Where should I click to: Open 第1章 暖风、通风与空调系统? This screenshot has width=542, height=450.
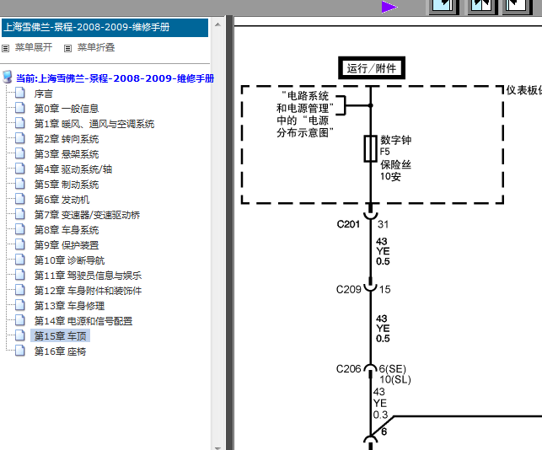coord(94,124)
